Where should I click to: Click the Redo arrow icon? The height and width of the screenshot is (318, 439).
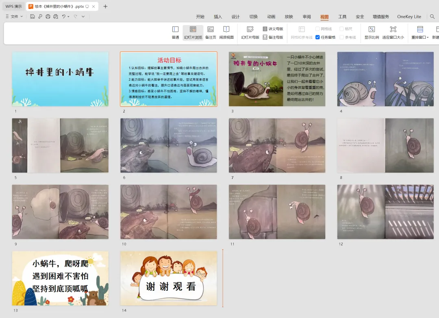tap(75, 17)
